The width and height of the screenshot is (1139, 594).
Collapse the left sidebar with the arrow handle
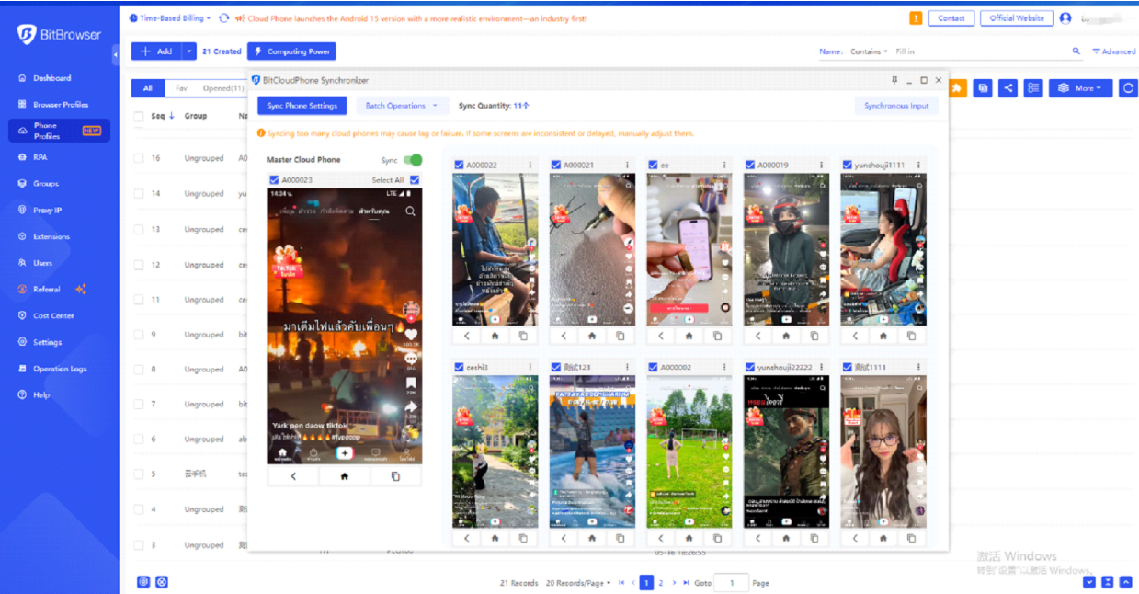tap(116, 56)
